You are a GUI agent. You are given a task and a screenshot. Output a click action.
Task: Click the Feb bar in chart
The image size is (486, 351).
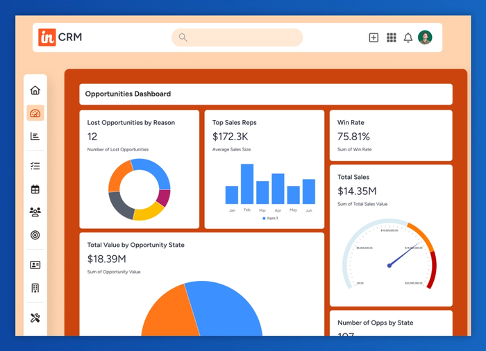coord(247,184)
